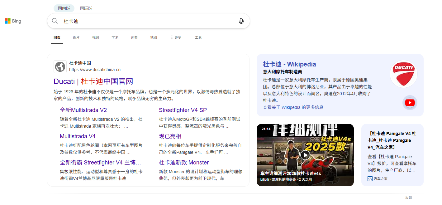442x205 pixels.
Task: Click the 反馈 feedback link
Action: coord(408,198)
